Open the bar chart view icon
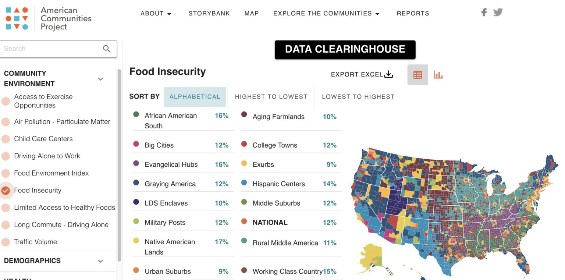 click(438, 75)
